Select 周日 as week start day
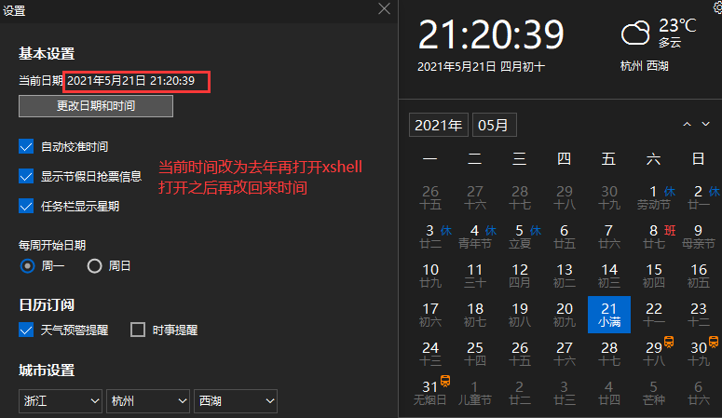Image resolution: width=722 pixels, height=418 pixels. pos(94,266)
